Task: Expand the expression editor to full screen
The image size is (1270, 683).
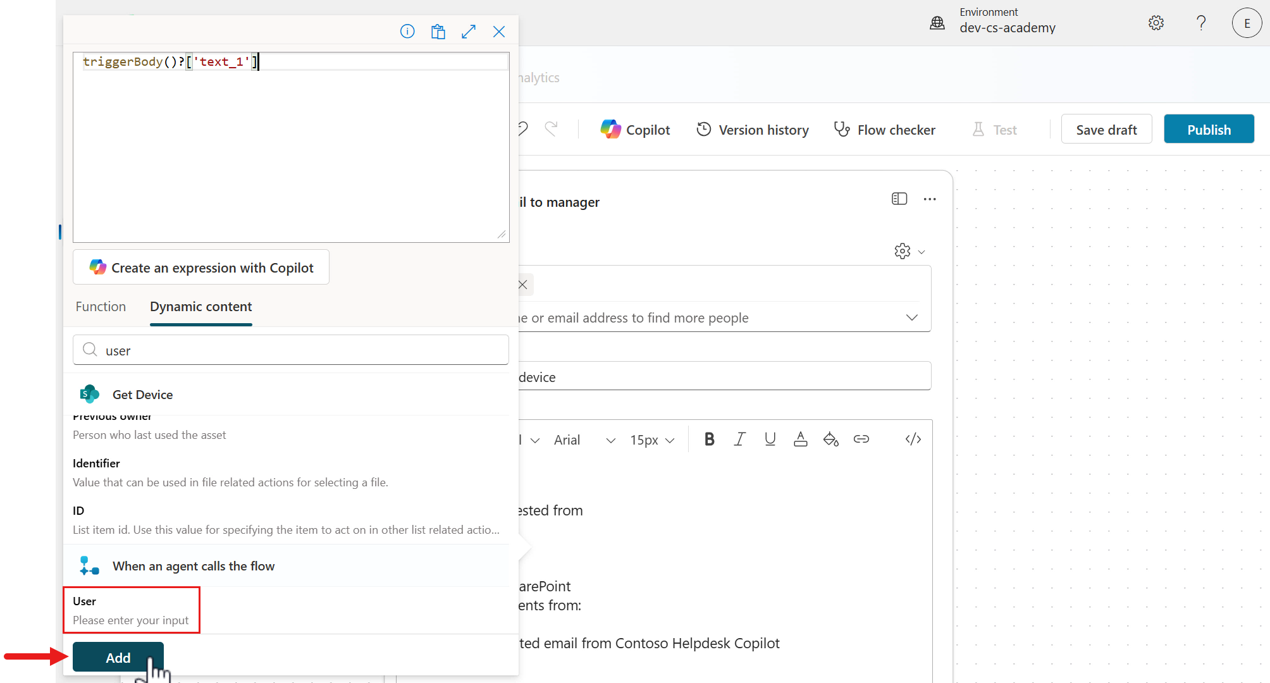Action: pos(468,31)
